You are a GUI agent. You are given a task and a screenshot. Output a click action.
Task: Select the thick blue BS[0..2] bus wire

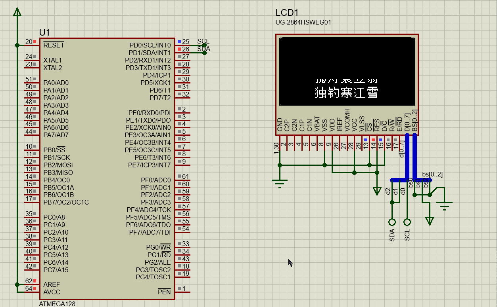click(x=415, y=157)
